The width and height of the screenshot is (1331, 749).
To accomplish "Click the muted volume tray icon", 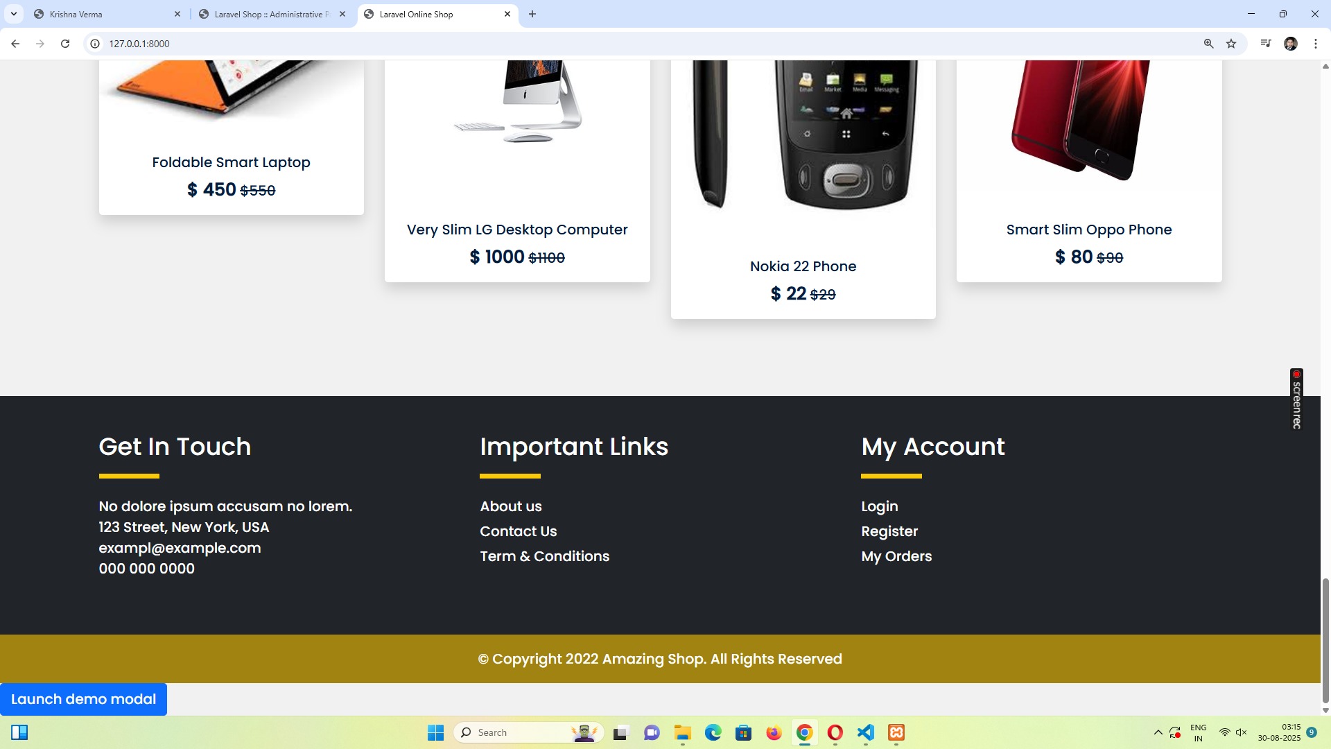I will click(x=1241, y=732).
